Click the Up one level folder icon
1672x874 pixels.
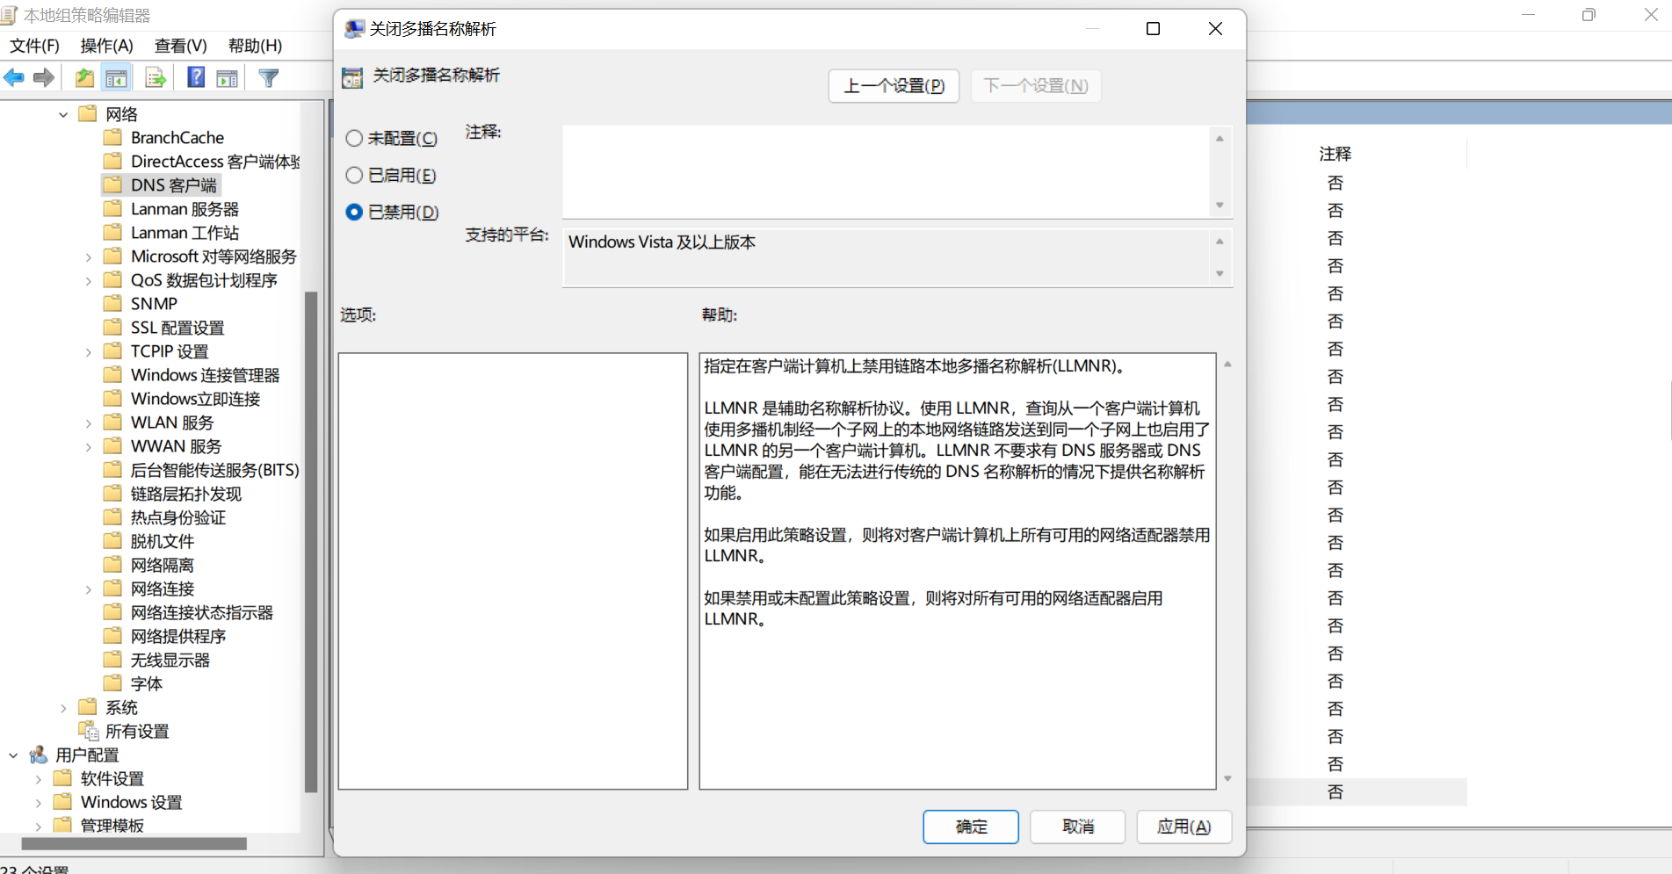84,78
